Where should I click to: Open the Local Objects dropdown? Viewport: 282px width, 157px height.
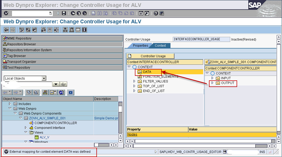tap(44, 78)
